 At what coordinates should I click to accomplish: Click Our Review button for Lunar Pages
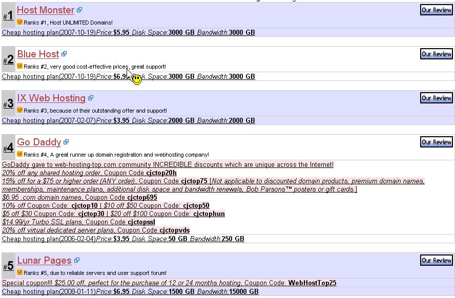[x=437, y=260]
